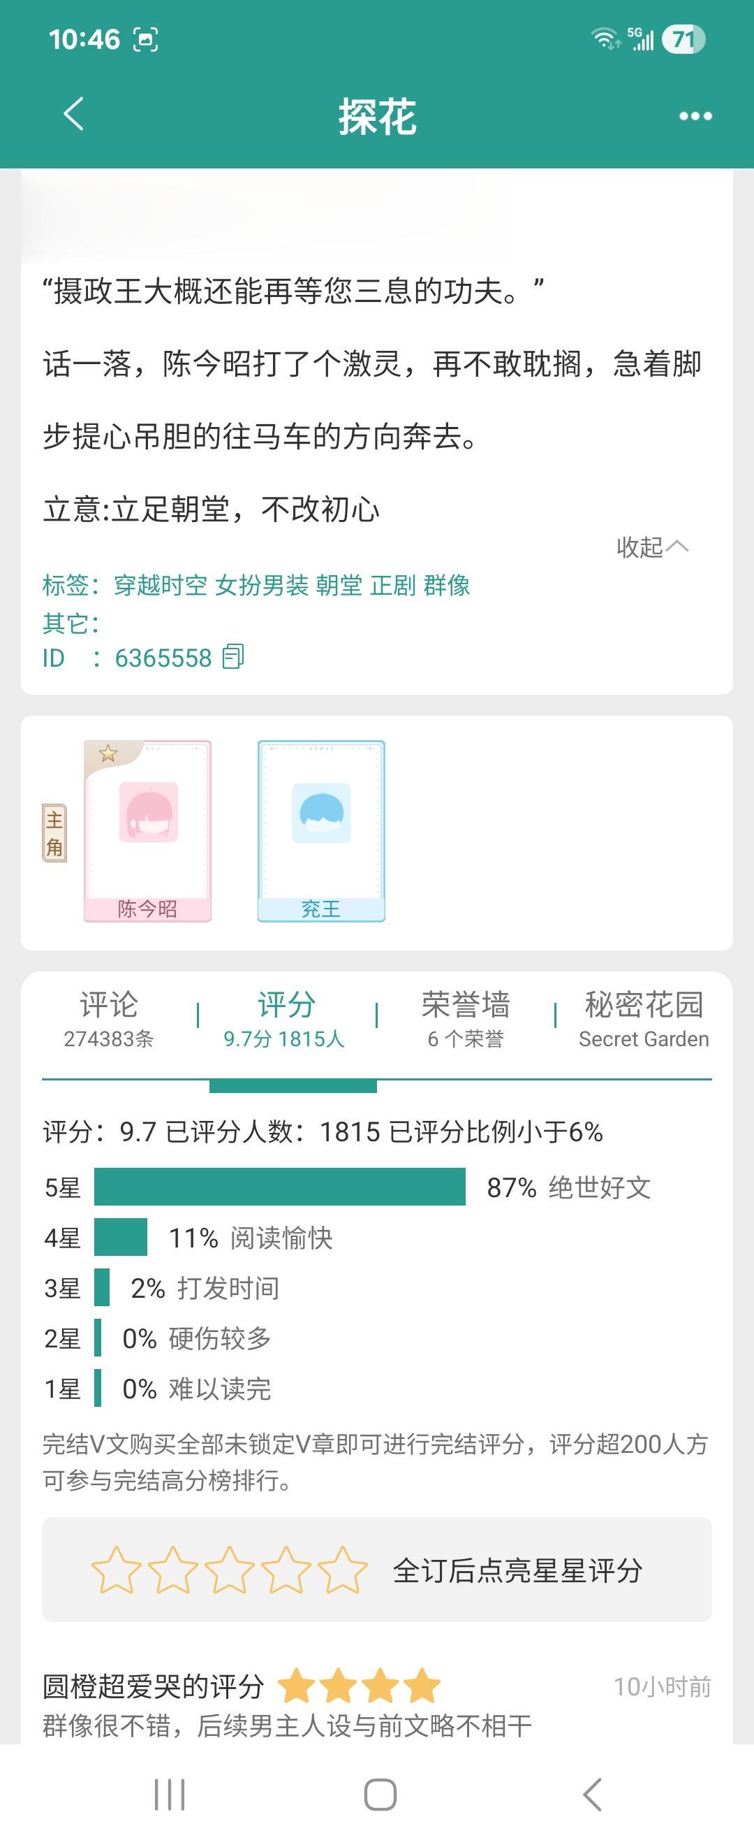This screenshot has width=754, height=1845.
Task: Switch to the 荣誉墙 tab
Action: (466, 1018)
